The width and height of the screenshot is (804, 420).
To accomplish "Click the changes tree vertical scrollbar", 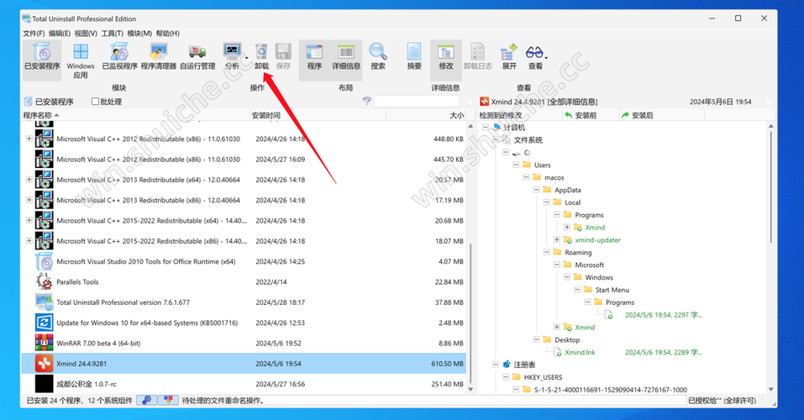I will 770,187.
